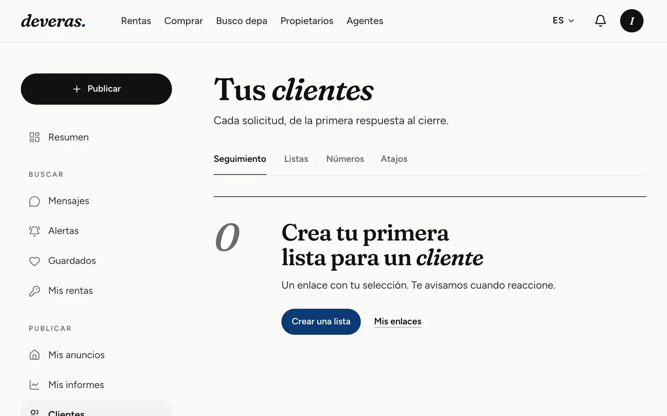This screenshot has width=667, height=416.
Task: Open the notifications bell
Action: point(600,21)
